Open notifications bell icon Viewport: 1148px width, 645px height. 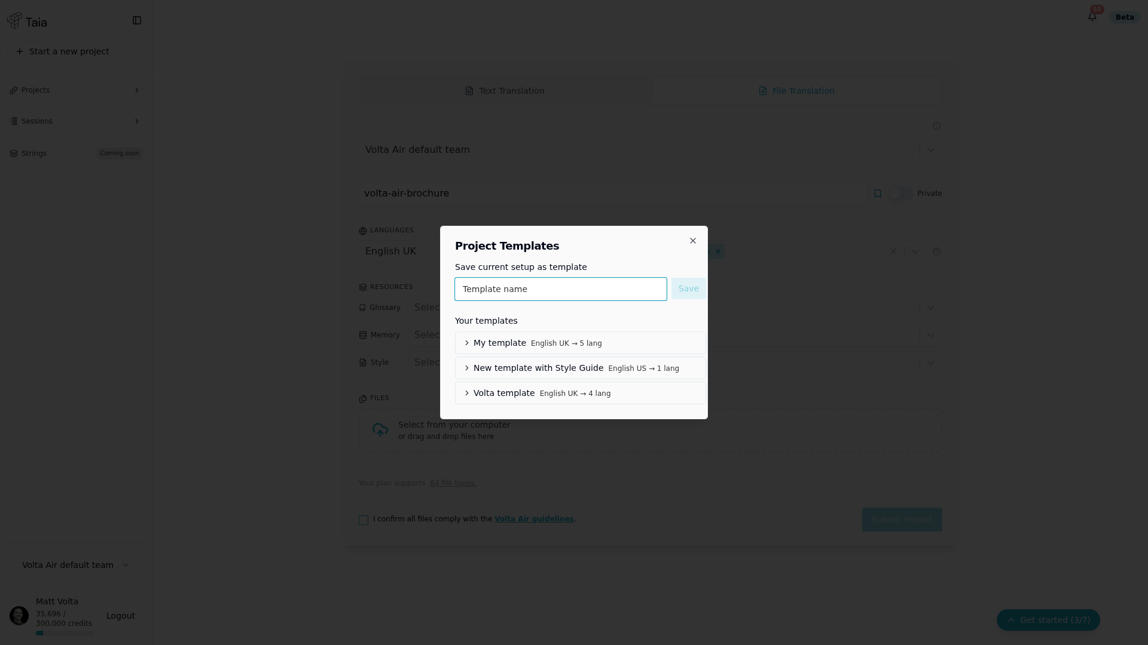tap(1092, 17)
